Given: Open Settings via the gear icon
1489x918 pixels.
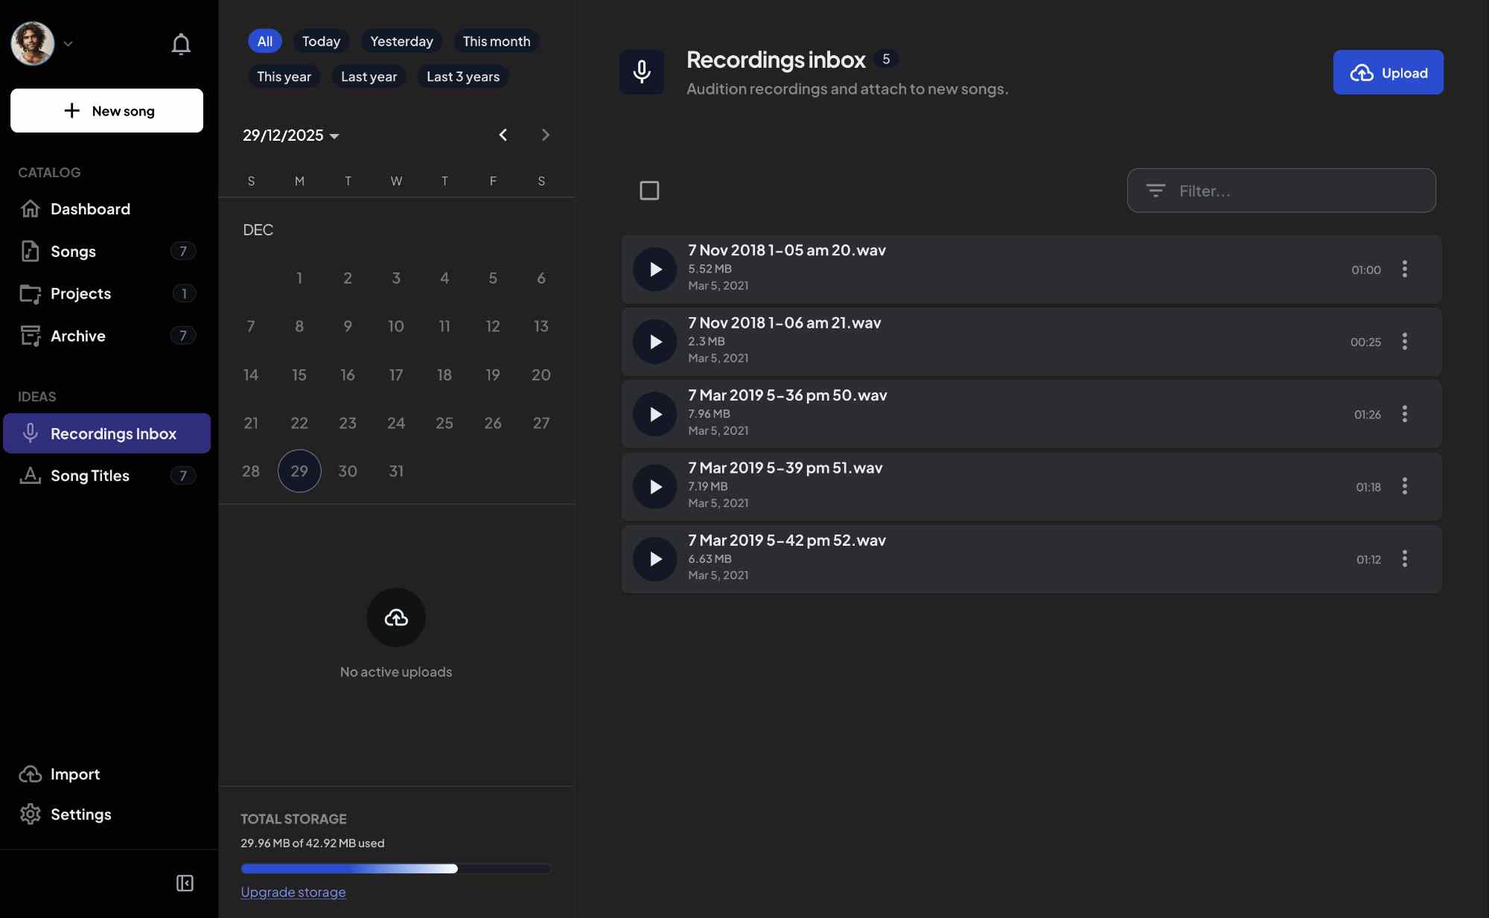Looking at the screenshot, I should click(x=31, y=815).
